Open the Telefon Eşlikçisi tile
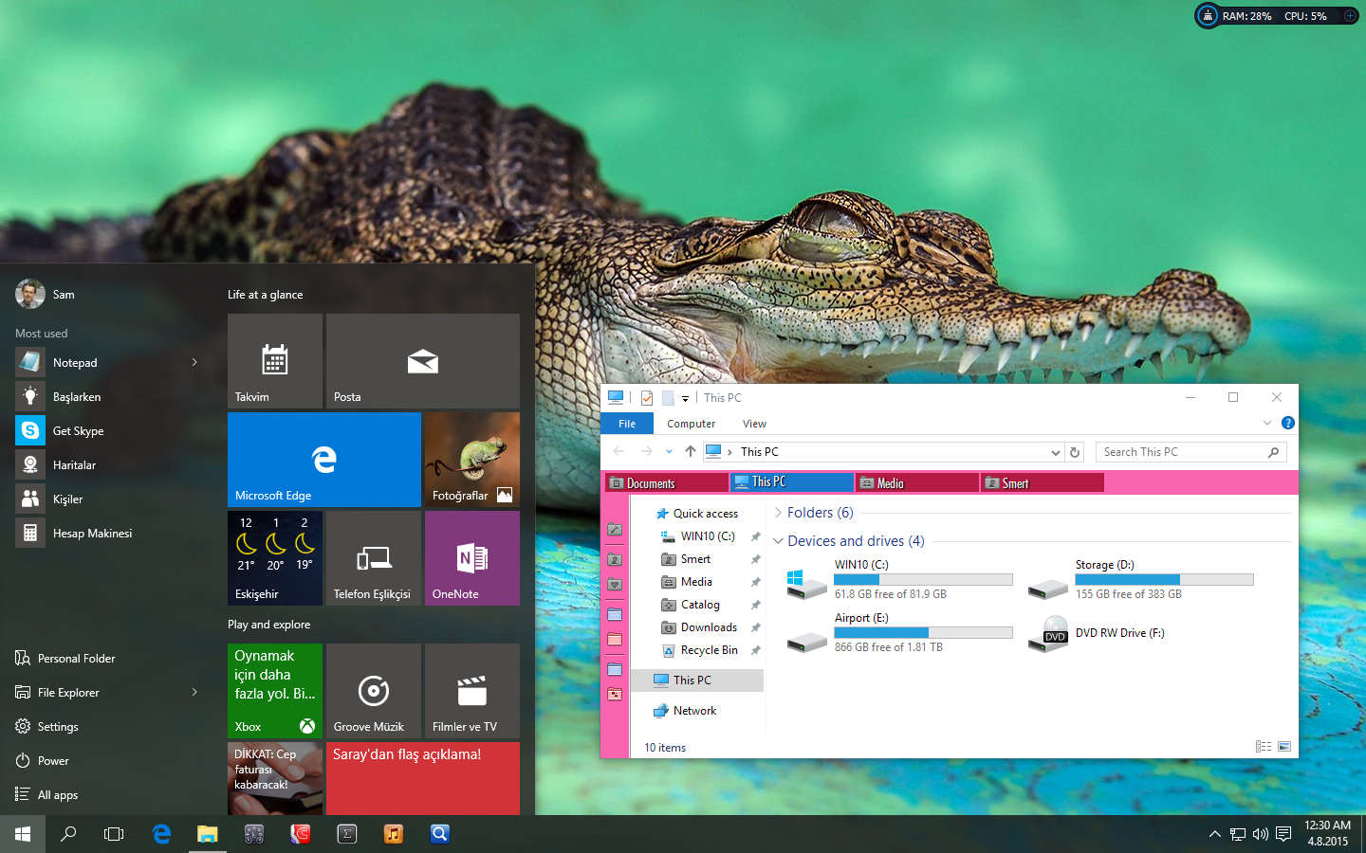This screenshot has width=1366, height=853. [374, 558]
